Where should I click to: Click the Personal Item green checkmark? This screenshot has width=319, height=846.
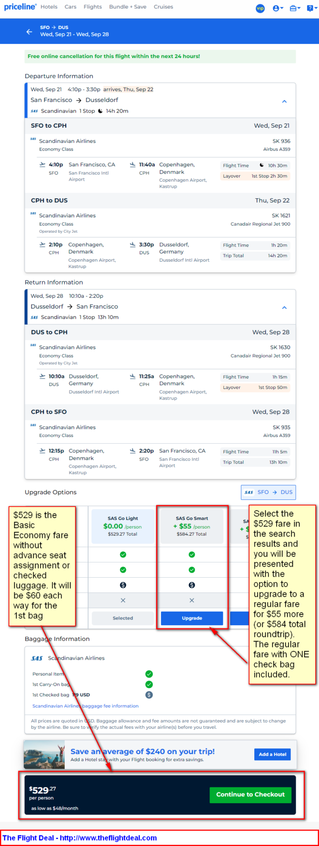(x=149, y=674)
